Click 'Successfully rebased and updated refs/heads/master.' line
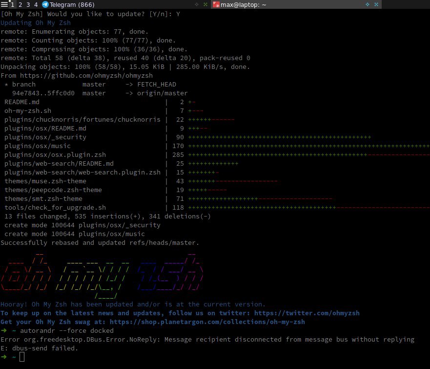Screen dimensions: 430x369 [100, 242]
